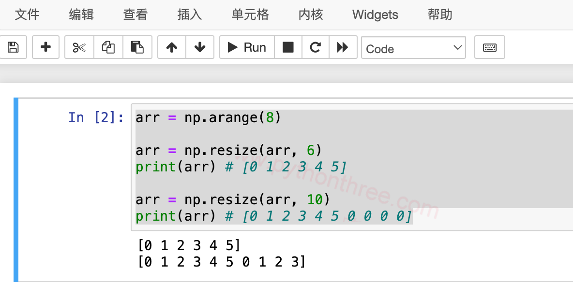
Task: Open the Widgets menu
Action: 375,15
